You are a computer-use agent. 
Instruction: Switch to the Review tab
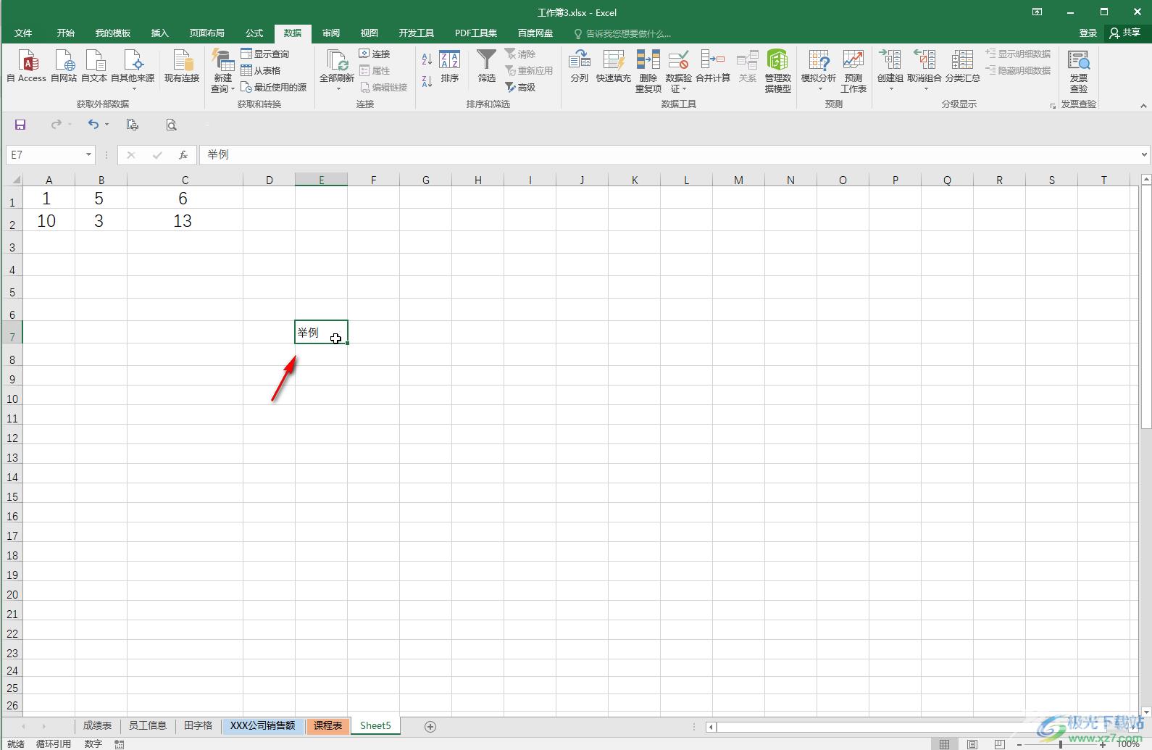click(x=331, y=33)
